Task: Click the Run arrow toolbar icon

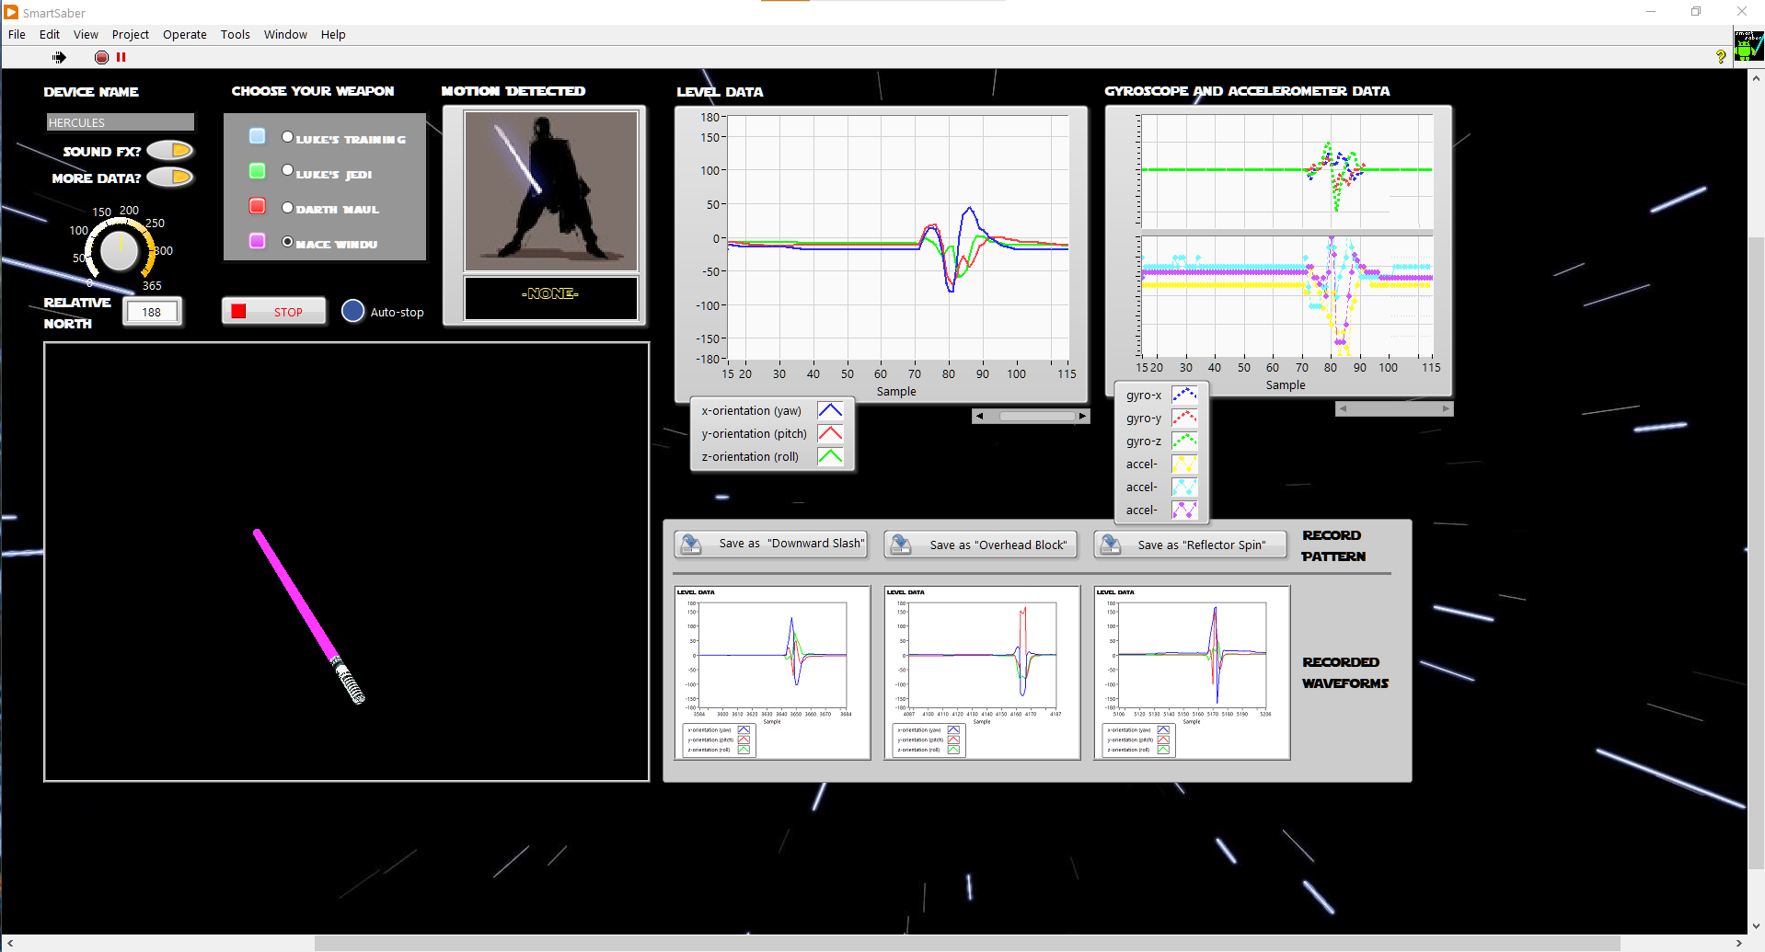Action: tap(60, 57)
